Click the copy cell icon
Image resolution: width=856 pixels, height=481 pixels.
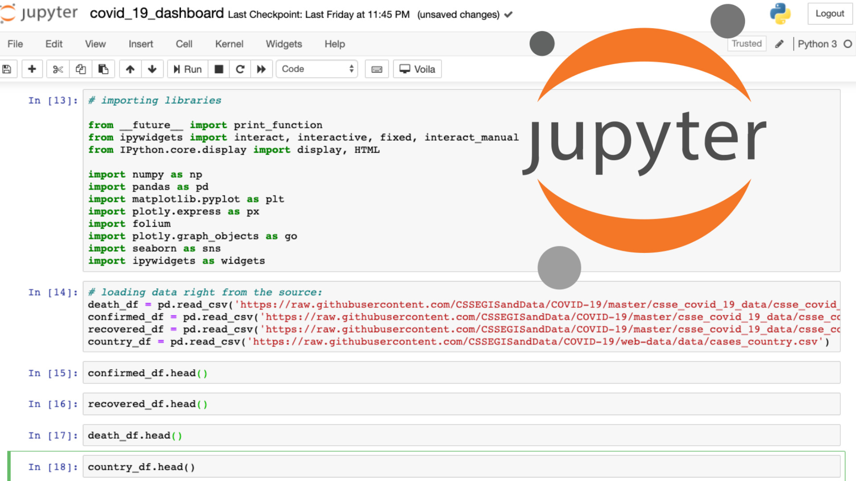[x=81, y=69]
